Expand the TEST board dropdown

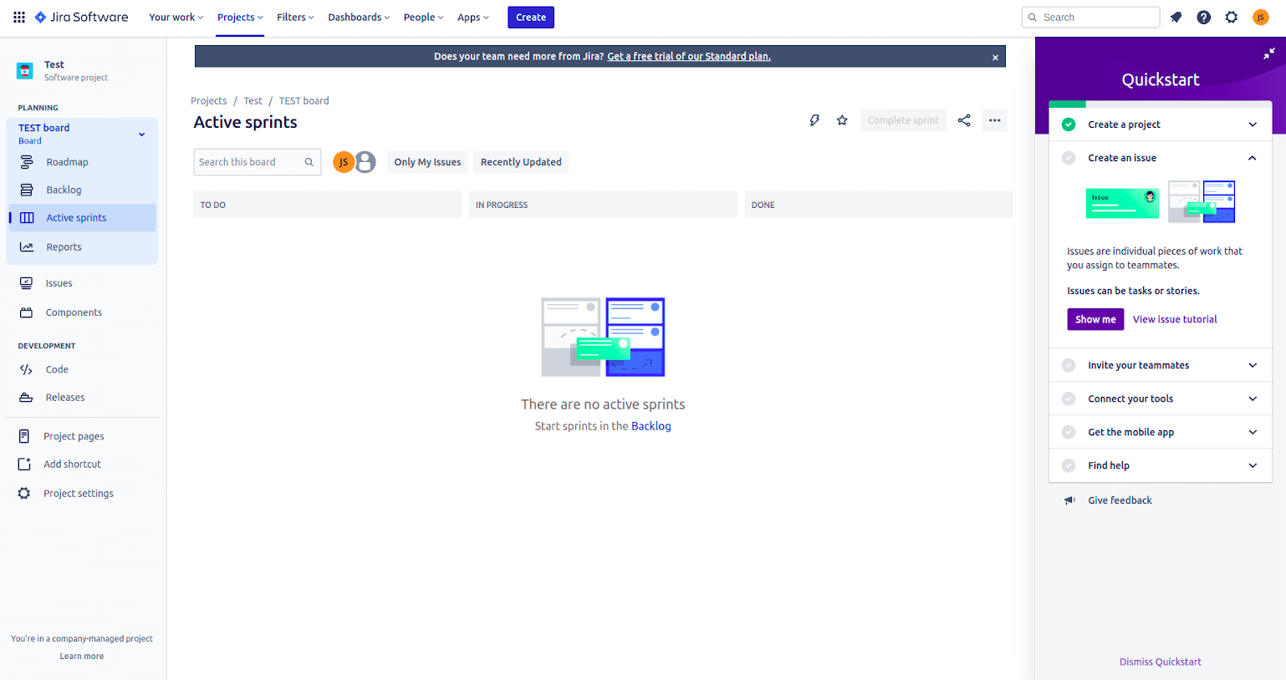pos(142,134)
